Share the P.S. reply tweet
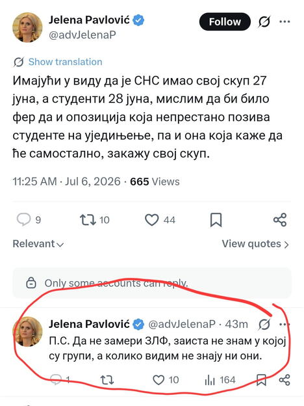Viewport: 304px width, 406px height. pos(285,380)
